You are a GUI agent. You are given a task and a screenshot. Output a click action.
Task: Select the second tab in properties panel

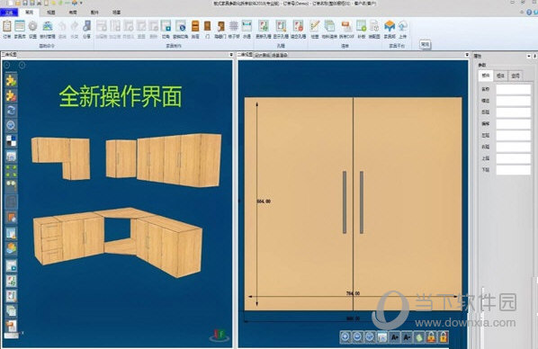(x=500, y=76)
